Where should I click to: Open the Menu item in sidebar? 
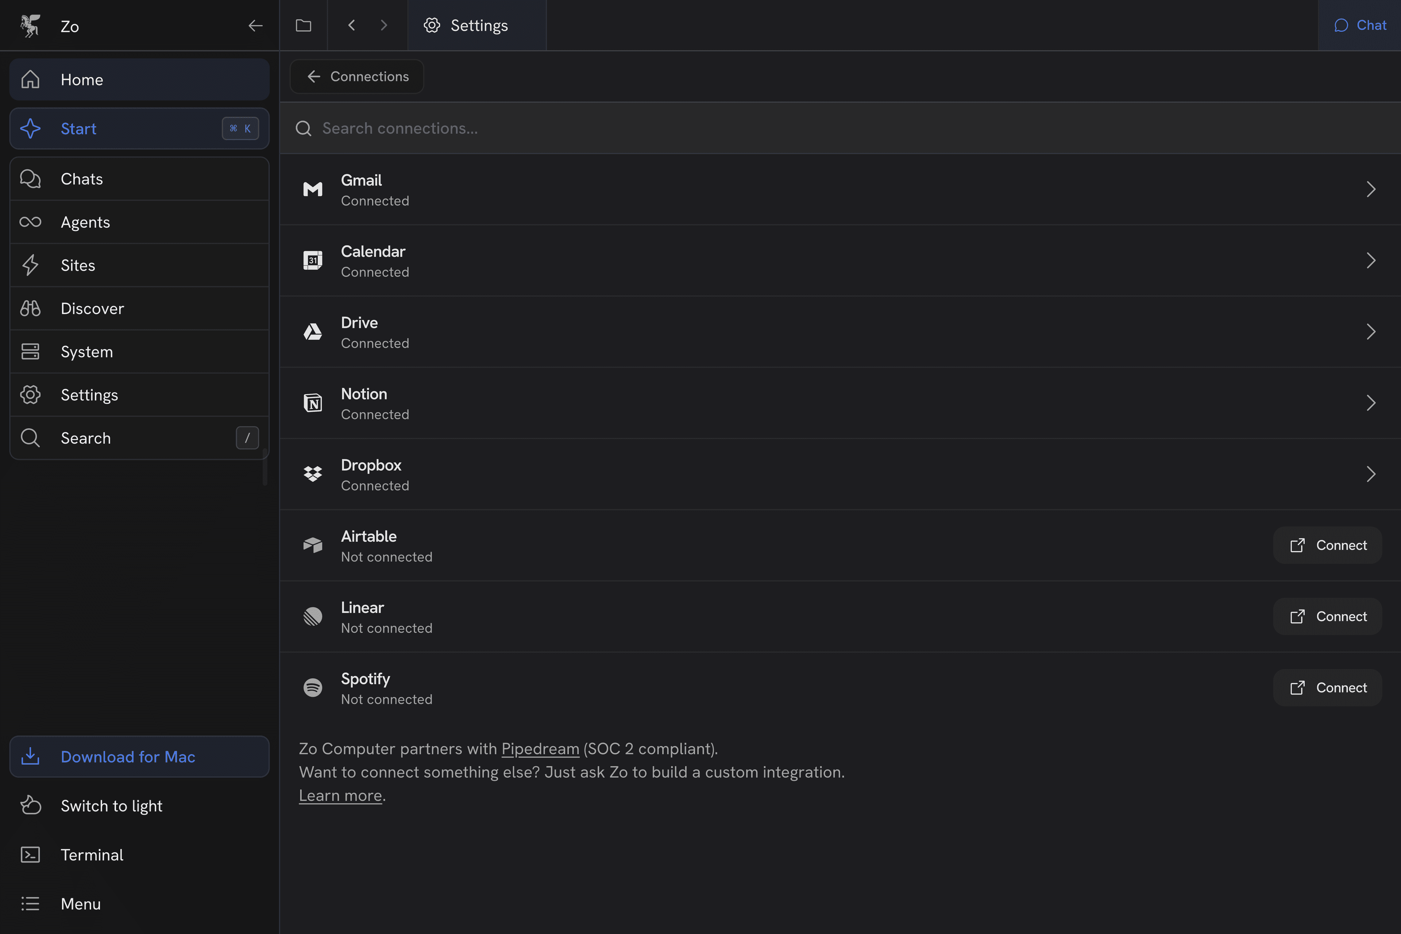[x=80, y=904]
